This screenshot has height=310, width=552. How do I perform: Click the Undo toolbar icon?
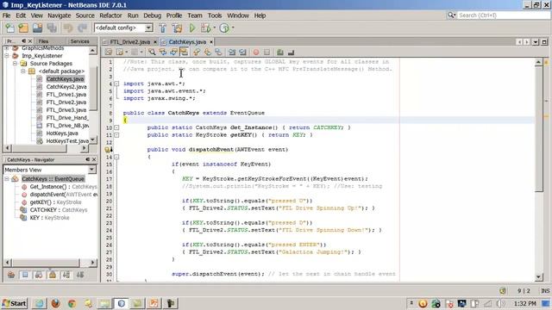(68, 28)
